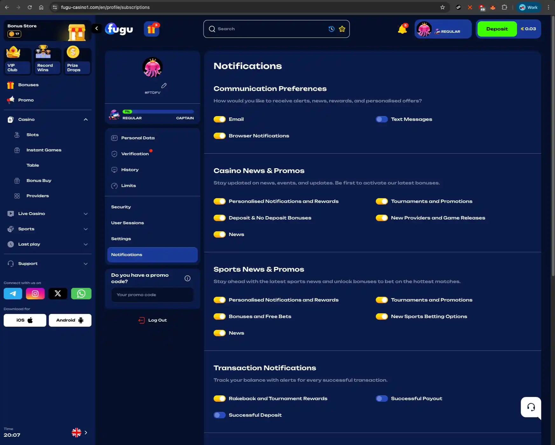
Task: Click the browser address bar URL
Action: point(105,7)
